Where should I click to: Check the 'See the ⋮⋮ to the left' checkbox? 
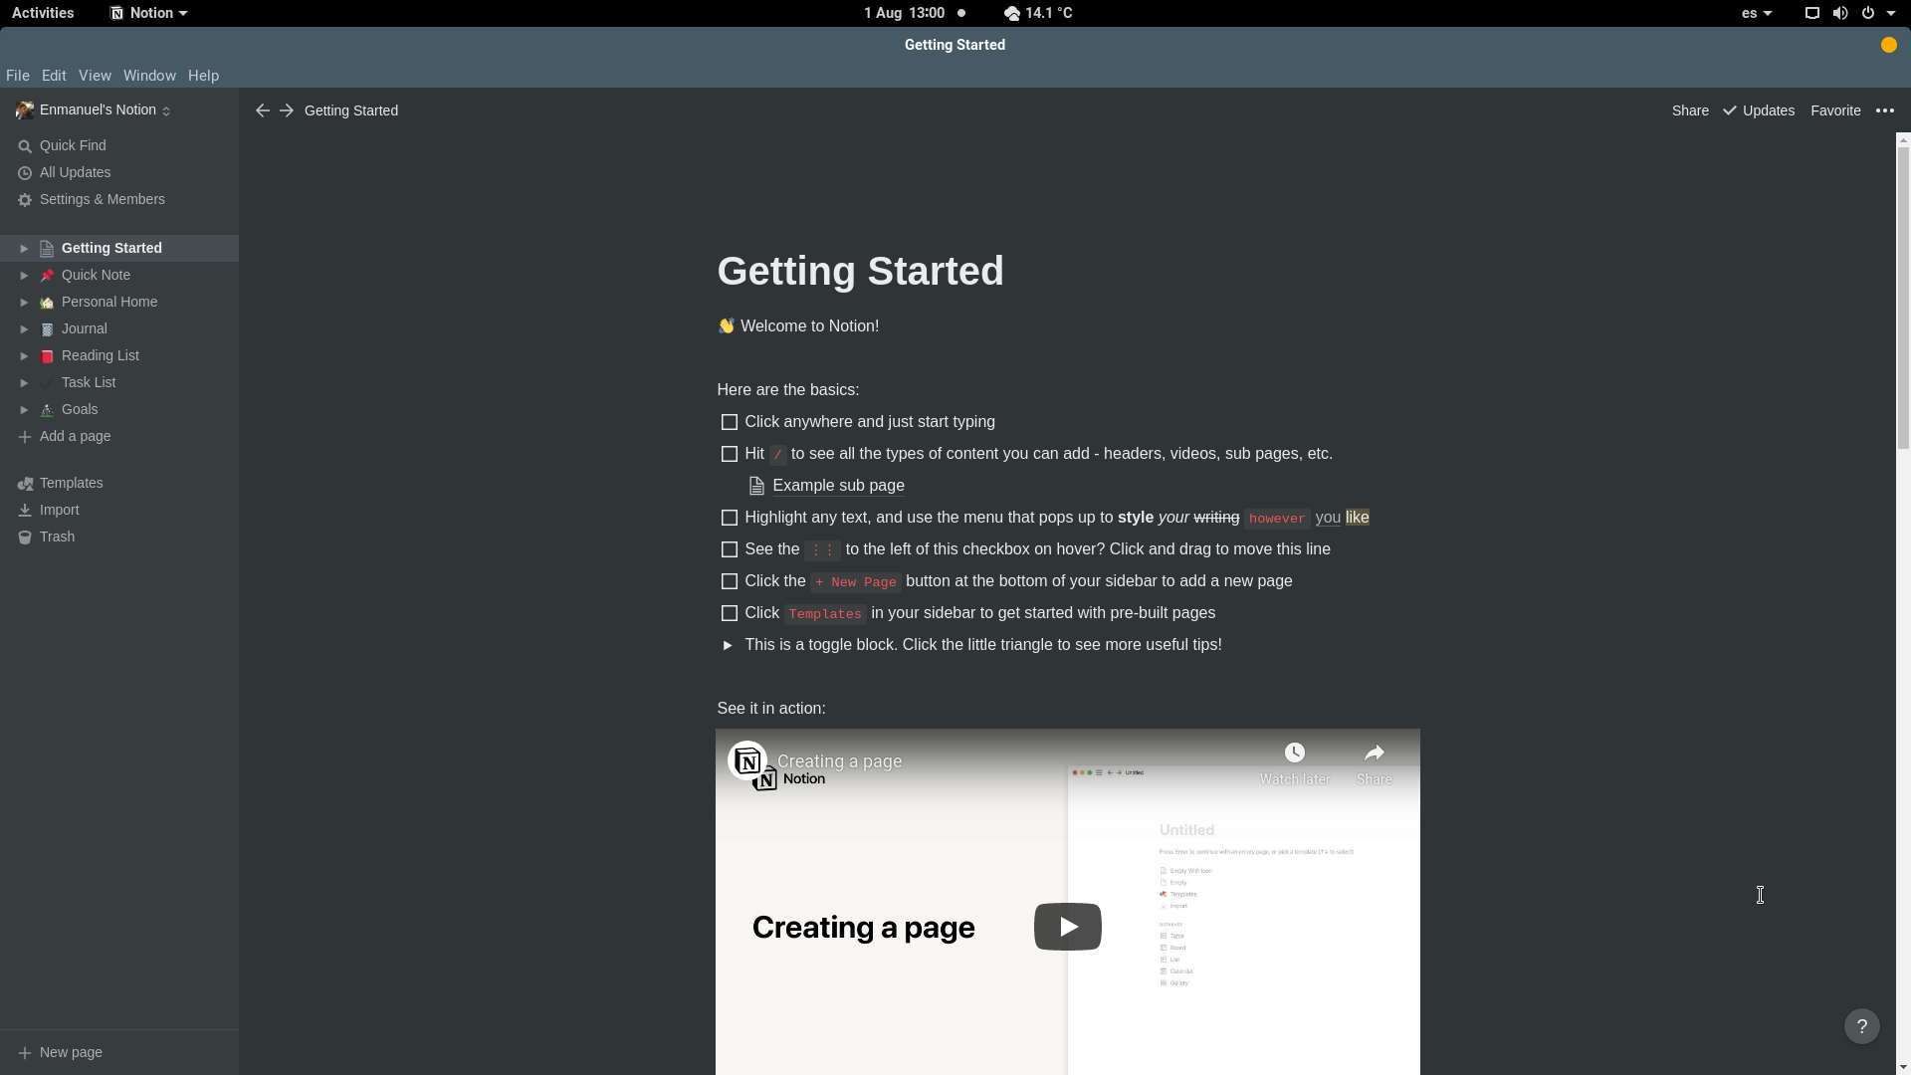pyautogui.click(x=730, y=549)
